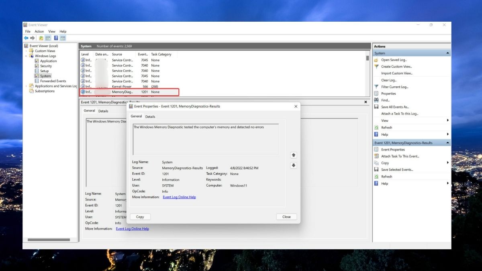Click the Close button in Event Properties
Screen dimensions: 482x271
click(x=286, y=217)
